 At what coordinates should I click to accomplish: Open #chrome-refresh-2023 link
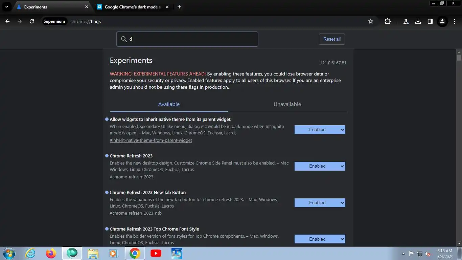coord(131,177)
